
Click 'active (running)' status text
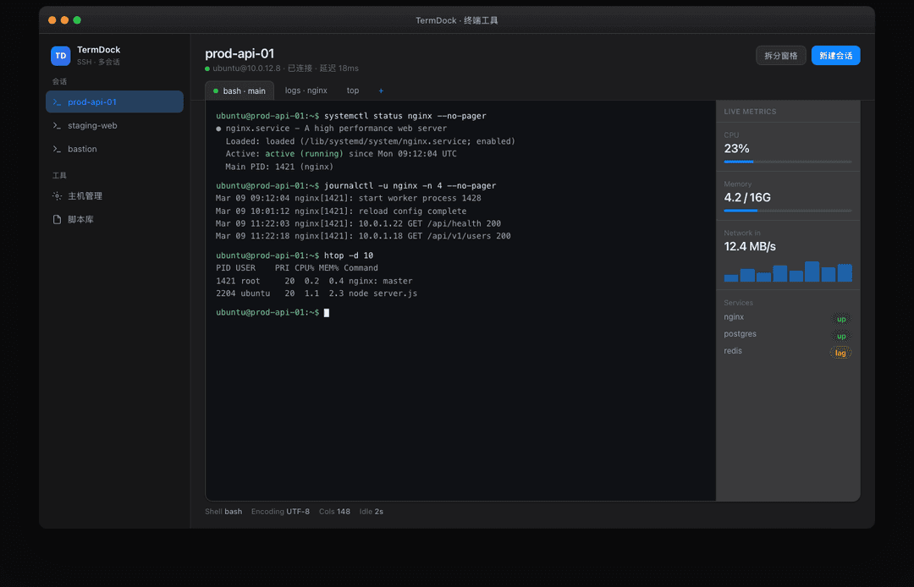point(305,154)
